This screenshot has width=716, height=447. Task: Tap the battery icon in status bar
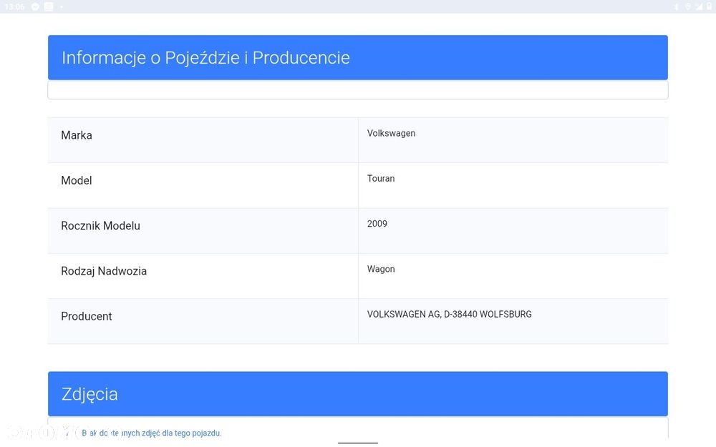(x=709, y=6)
